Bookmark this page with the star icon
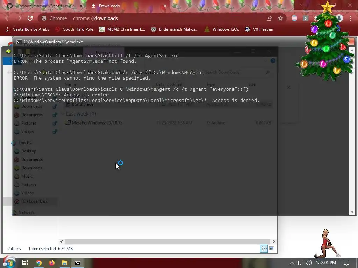The height and width of the screenshot is (268, 358). [x=280, y=18]
